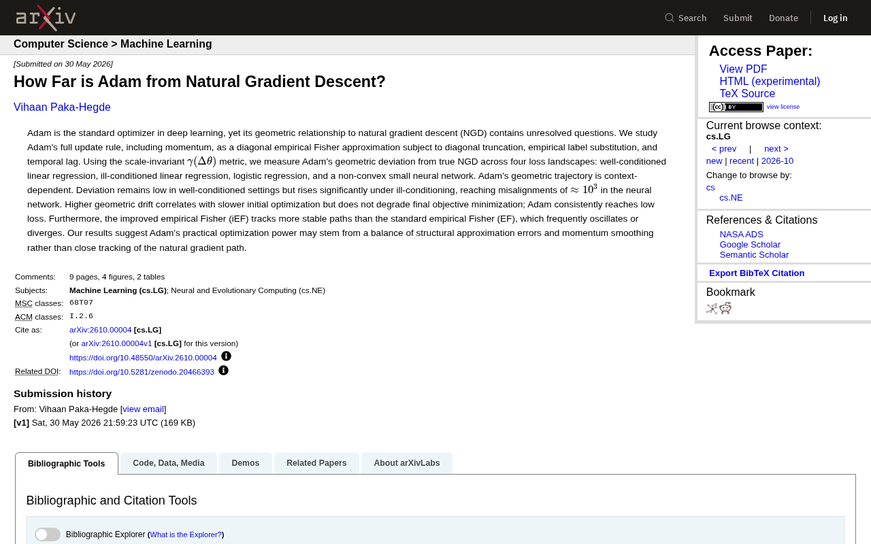The width and height of the screenshot is (871, 544).
Task: Click view email in submission history
Action: (x=144, y=409)
